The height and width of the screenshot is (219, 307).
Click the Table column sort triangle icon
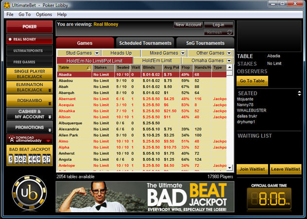89,68
